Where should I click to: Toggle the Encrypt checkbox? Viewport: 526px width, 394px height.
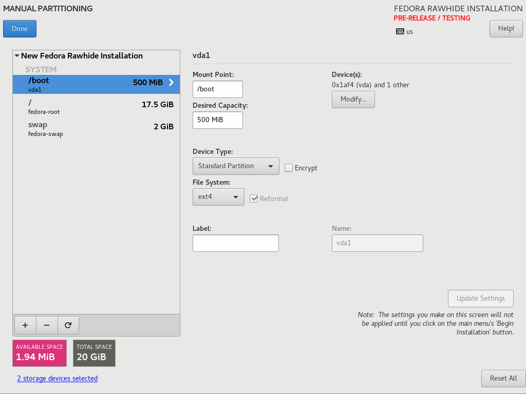click(x=289, y=168)
